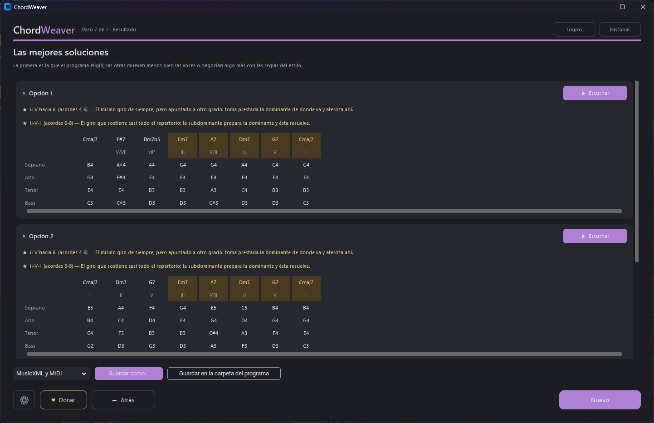Start over with the Nuevo button
The width and height of the screenshot is (654, 423).
[x=600, y=400]
